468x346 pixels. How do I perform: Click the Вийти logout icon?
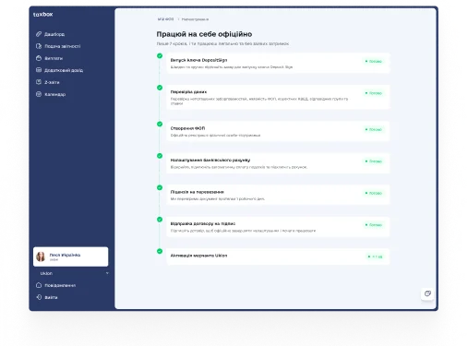(39, 297)
